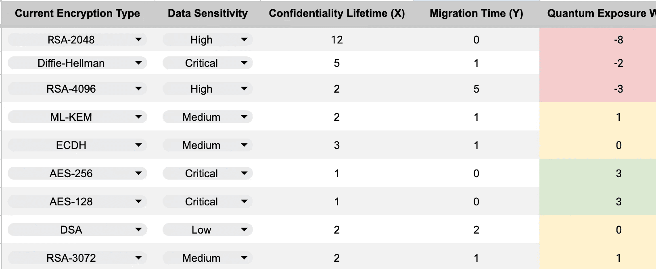
Task: Open the RSA-4096 encryption dropdown
Action: click(x=77, y=89)
